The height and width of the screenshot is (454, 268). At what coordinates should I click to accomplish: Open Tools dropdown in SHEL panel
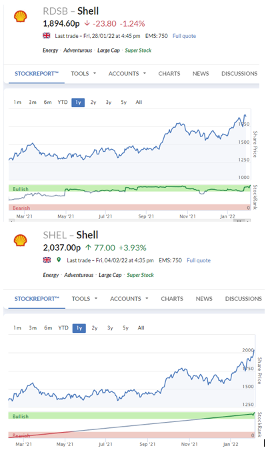85,298
